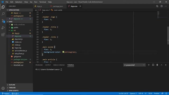The width and height of the screenshot is (169, 95).
Task: Close the App.scss editor tab
Action: pos(80,6)
